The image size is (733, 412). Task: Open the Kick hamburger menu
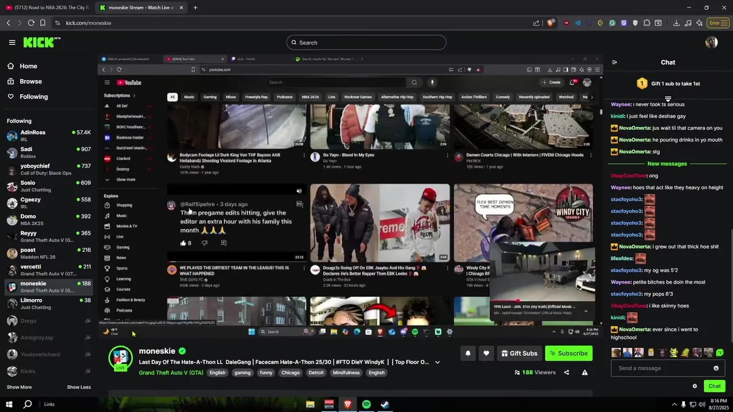tap(12, 42)
